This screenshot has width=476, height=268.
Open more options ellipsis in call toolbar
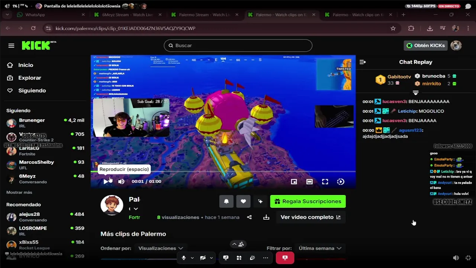[266, 258]
